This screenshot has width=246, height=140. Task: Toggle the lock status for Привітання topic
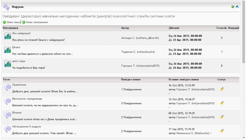pos(222,89)
